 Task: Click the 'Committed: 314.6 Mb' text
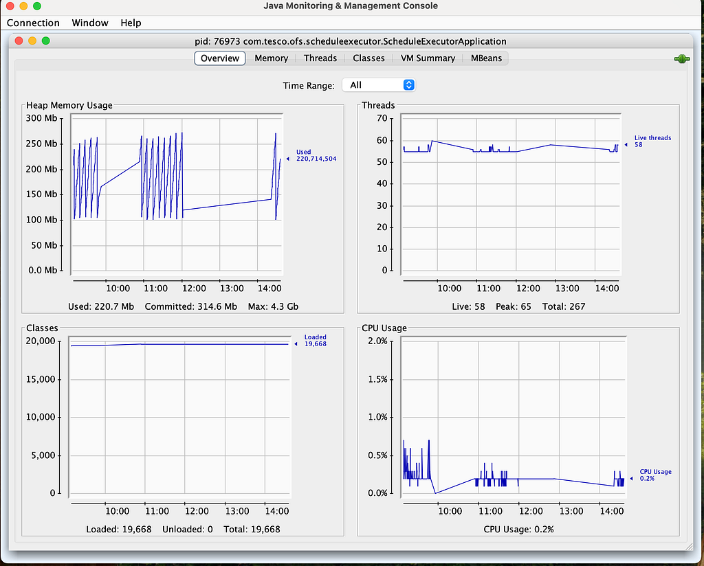(x=191, y=306)
